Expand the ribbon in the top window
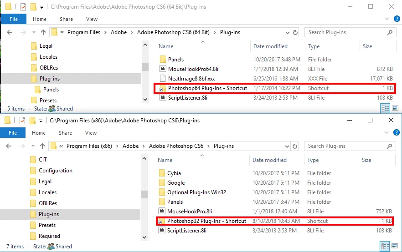This screenshot has width=402, height=252. point(387,19)
